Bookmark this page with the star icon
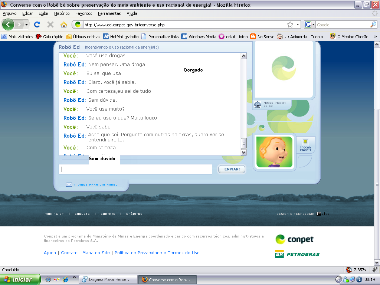The height and width of the screenshot is (285, 380). [x=290, y=24]
